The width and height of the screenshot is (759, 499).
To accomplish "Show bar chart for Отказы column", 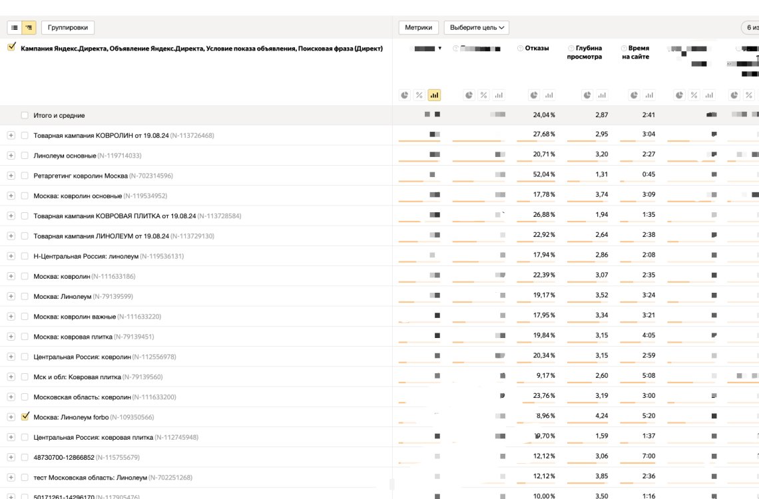I will 549,95.
